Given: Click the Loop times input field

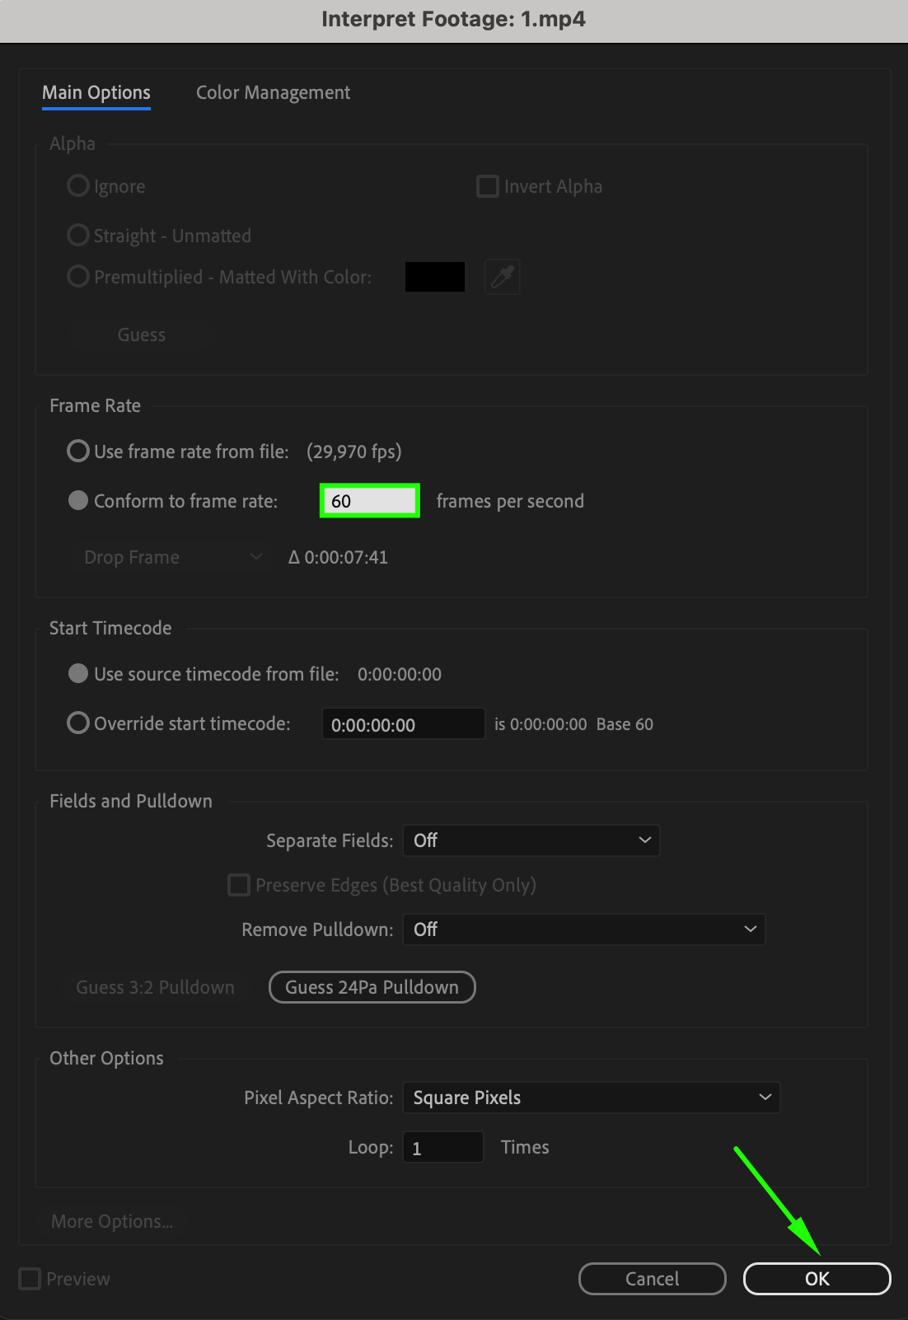Looking at the screenshot, I should click(x=442, y=1148).
